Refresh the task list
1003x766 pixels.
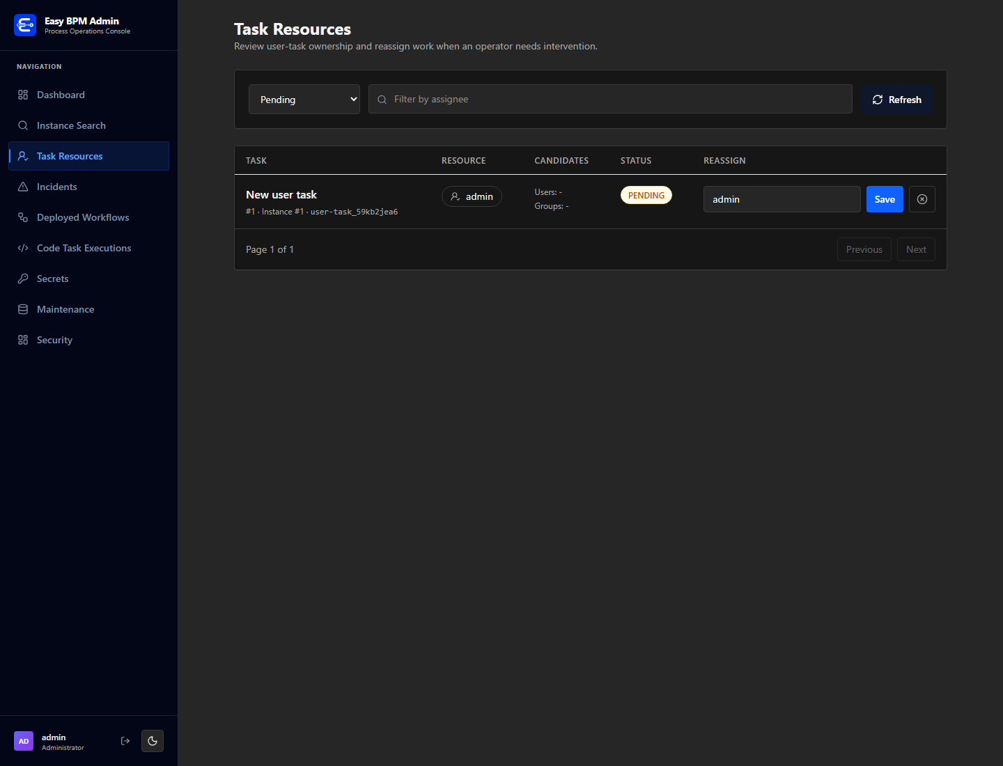click(896, 100)
